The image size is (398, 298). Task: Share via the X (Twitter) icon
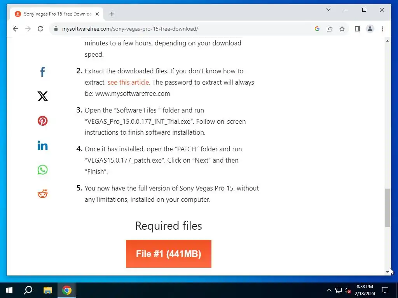(43, 96)
